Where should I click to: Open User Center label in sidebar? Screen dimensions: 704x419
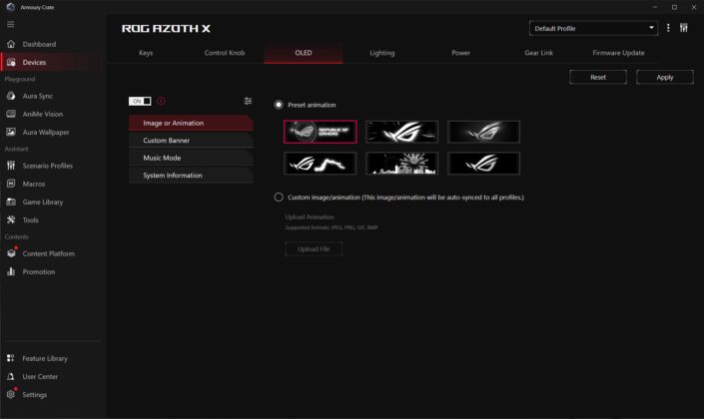[x=40, y=376]
